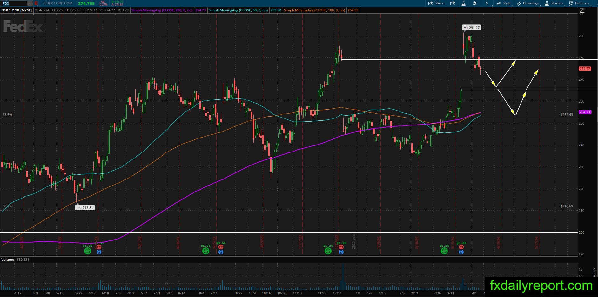Click the $4.55 earnings value label
Image resolution: width=598 pixels, height=297 pixels.
click(x=221, y=243)
